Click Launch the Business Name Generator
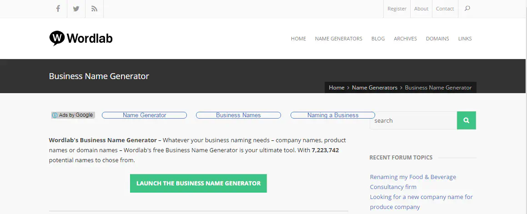The width and height of the screenshot is (527, 214). coord(198,183)
